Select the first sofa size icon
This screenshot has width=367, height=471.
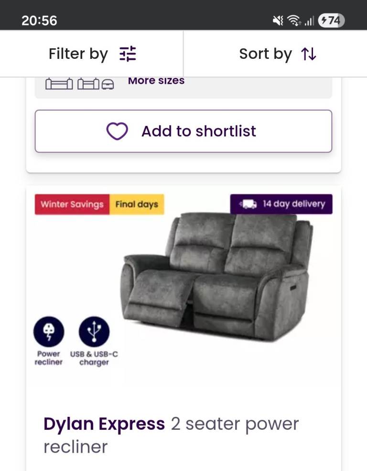pos(59,85)
